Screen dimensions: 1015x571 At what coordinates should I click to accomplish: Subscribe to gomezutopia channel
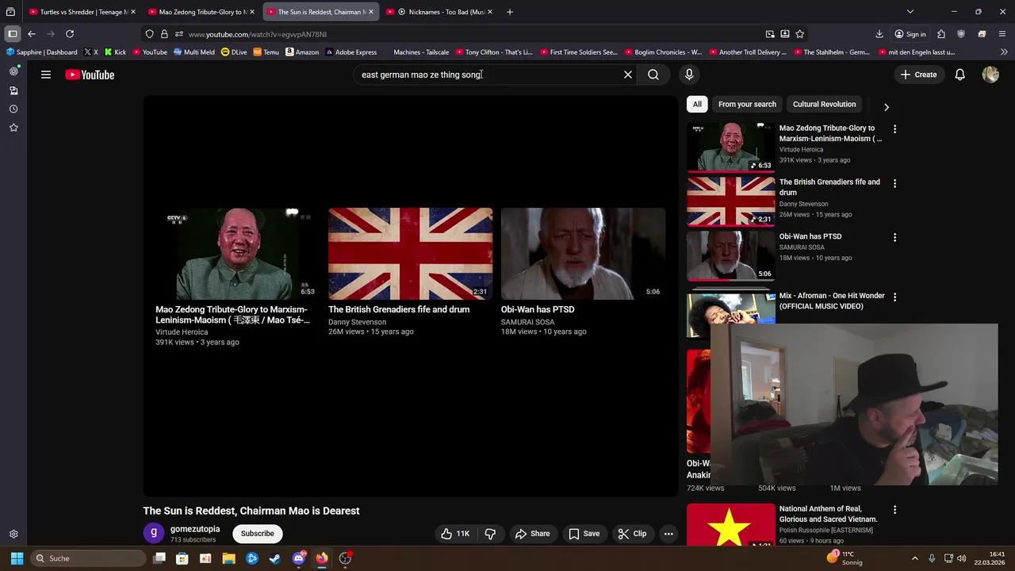(258, 534)
